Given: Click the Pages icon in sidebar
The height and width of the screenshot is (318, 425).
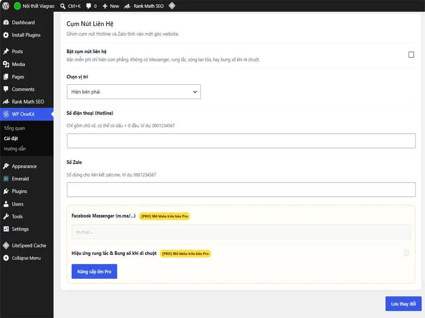Looking at the screenshot, I should pyautogui.click(x=6, y=77).
